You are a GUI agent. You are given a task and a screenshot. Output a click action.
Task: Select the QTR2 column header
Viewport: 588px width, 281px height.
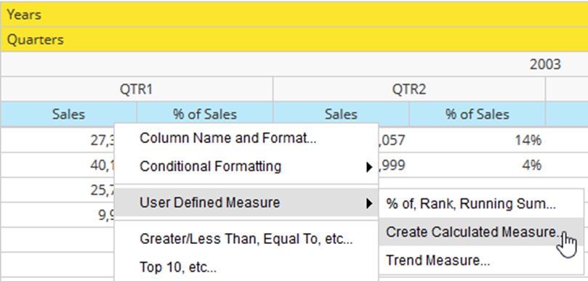point(409,89)
